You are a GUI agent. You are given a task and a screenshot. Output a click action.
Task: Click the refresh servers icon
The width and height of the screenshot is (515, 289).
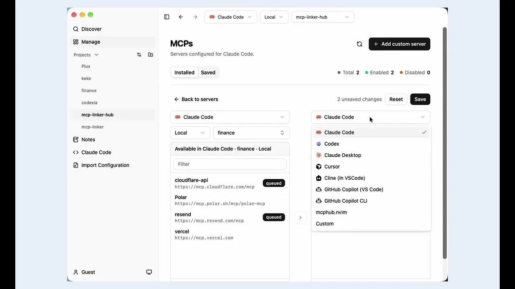click(359, 44)
